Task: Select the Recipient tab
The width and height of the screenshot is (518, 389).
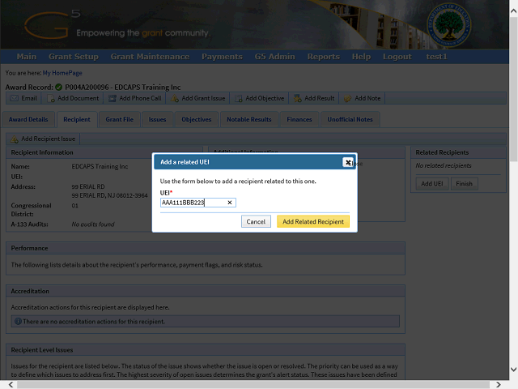Action: point(77,119)
